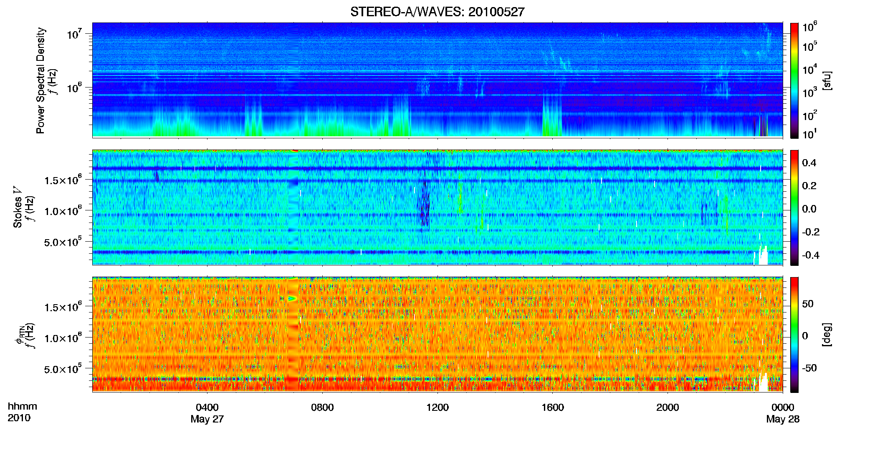Click the plot title STEREO-A/WAVES: 20100527
Viewport: 875px width, 450px height.
click(x=437, y=12)
